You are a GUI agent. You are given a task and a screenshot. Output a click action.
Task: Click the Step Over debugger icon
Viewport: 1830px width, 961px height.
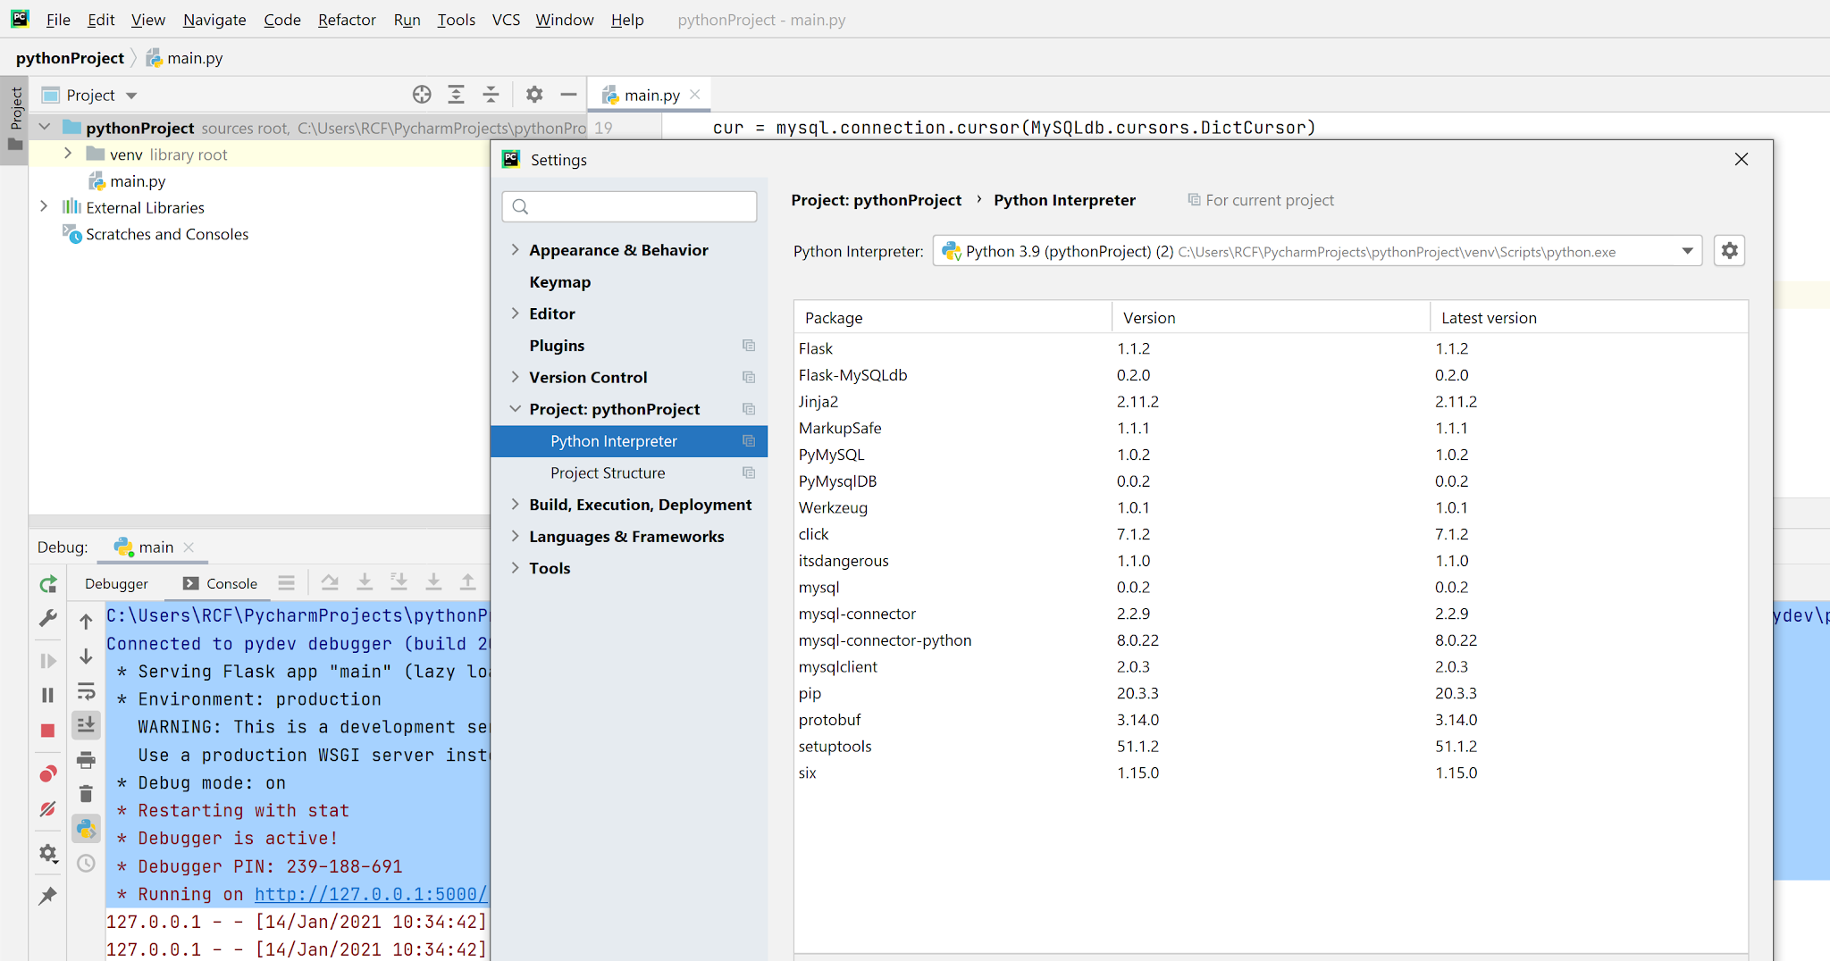(329, 581)
